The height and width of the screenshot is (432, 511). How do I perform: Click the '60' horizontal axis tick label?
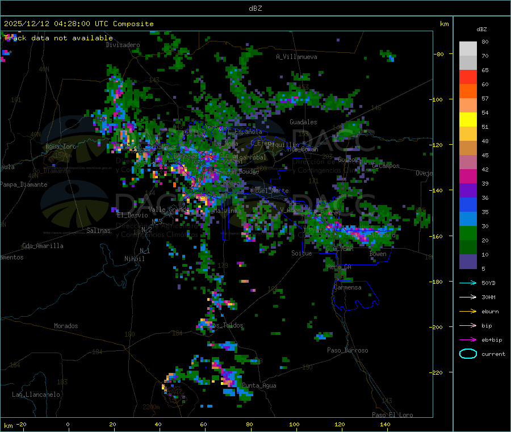click(x=203, y=424)
